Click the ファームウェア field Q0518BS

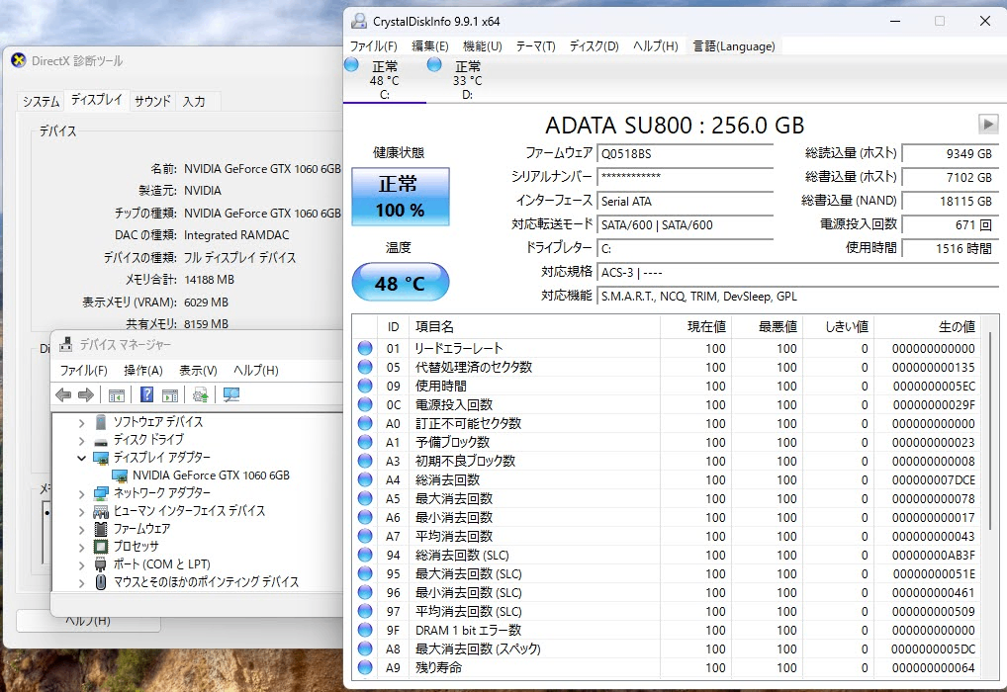685,154
